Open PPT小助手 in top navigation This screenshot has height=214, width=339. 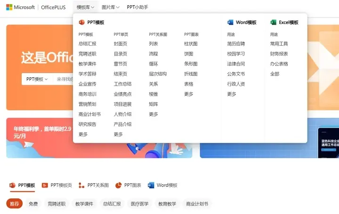point(137,8)
